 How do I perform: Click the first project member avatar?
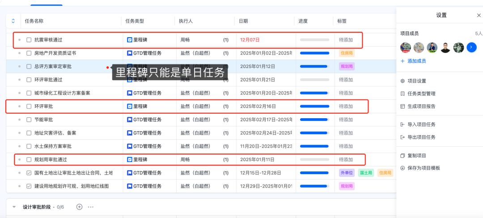[x=405, y=47]
